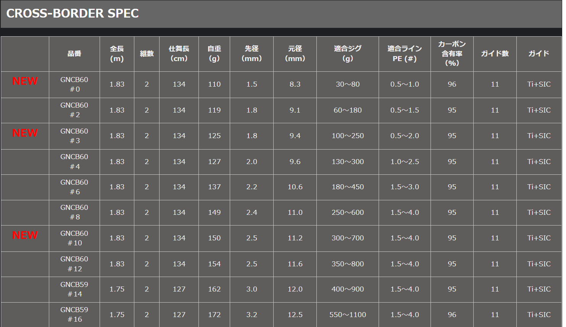Screen dimensions: 566x327
Task: Select the GNCB59 #14 model cell
Action: click(x=74, y=289)
